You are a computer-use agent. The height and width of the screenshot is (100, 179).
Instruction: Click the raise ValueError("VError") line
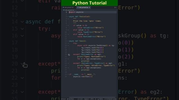(x=90, y=28)
